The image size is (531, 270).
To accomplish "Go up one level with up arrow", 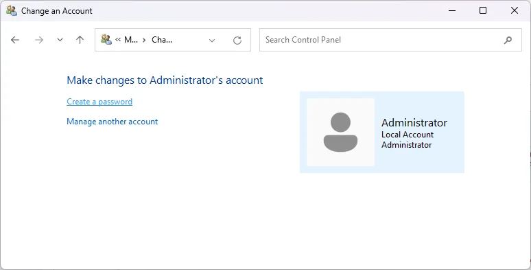I will (80, 40).
